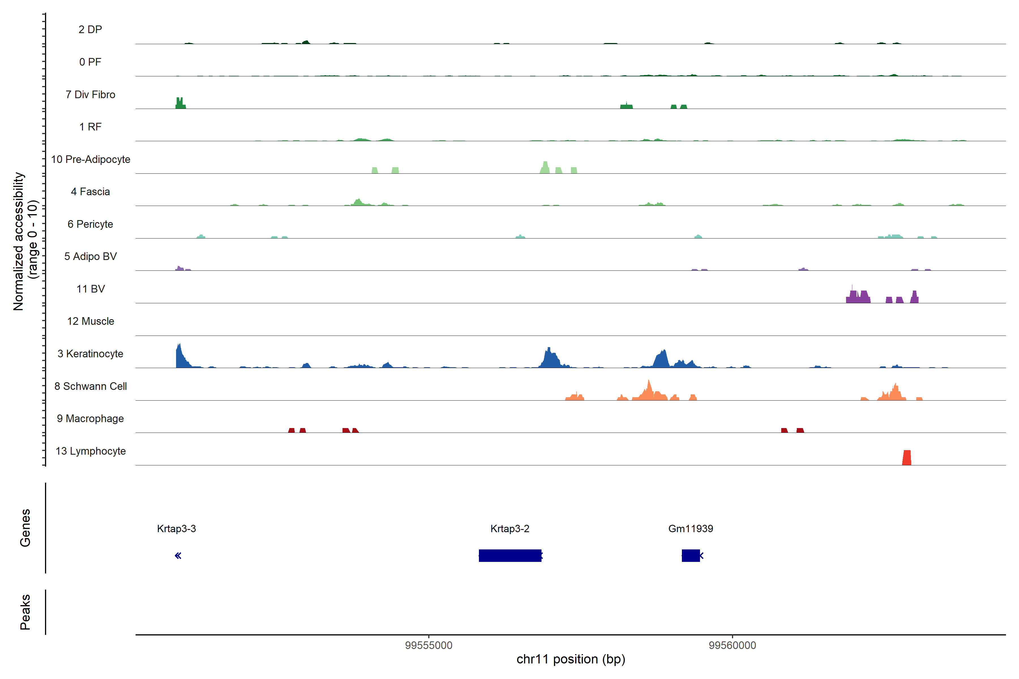The height and width of the screenshot is (679, 1019).
Task: Click the 3 Keratinocyte track label
Action: click(91, 354)
